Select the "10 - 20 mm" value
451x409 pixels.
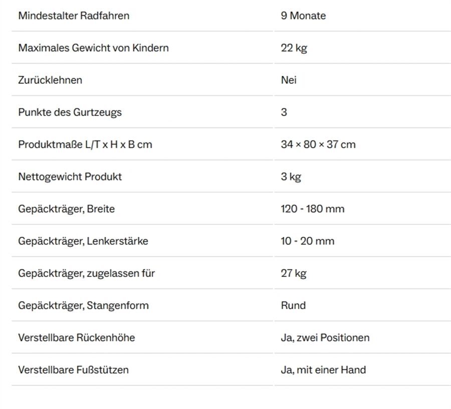point(307,241)
